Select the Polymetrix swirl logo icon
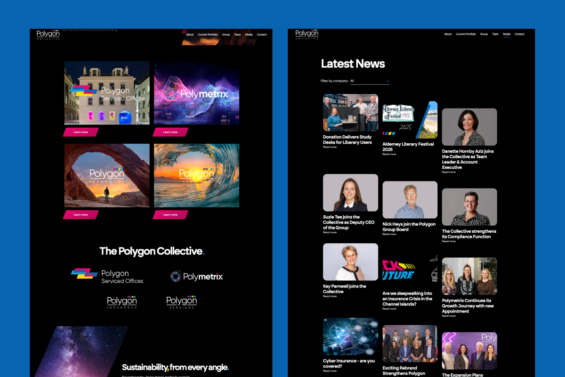 point(176,276)
